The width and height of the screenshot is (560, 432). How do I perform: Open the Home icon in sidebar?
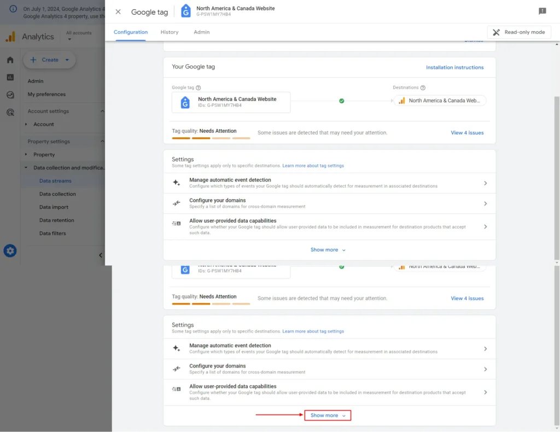coord(10,60)
